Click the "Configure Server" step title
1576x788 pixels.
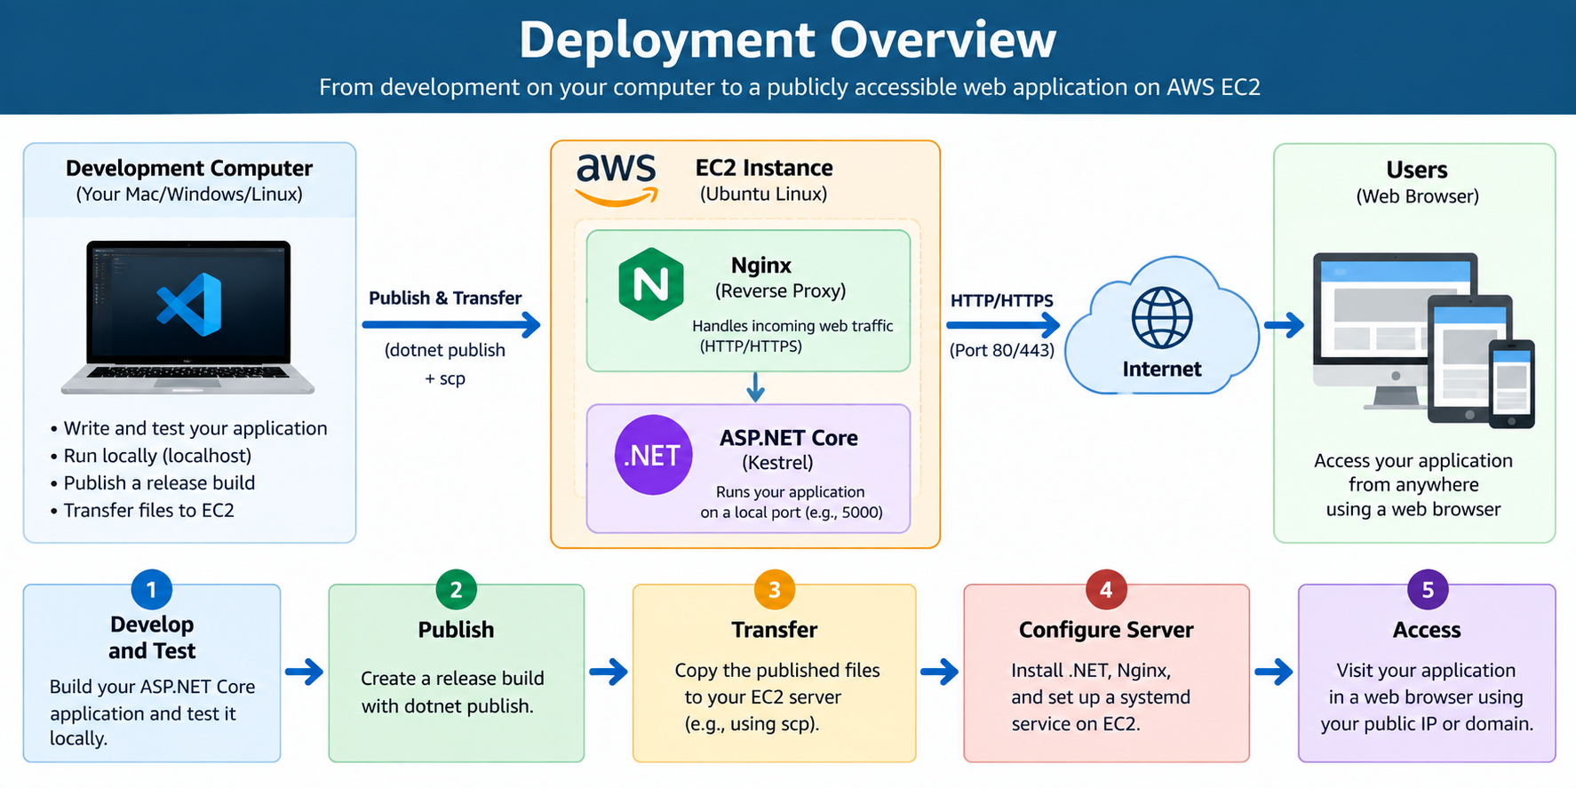(1106, 630)
